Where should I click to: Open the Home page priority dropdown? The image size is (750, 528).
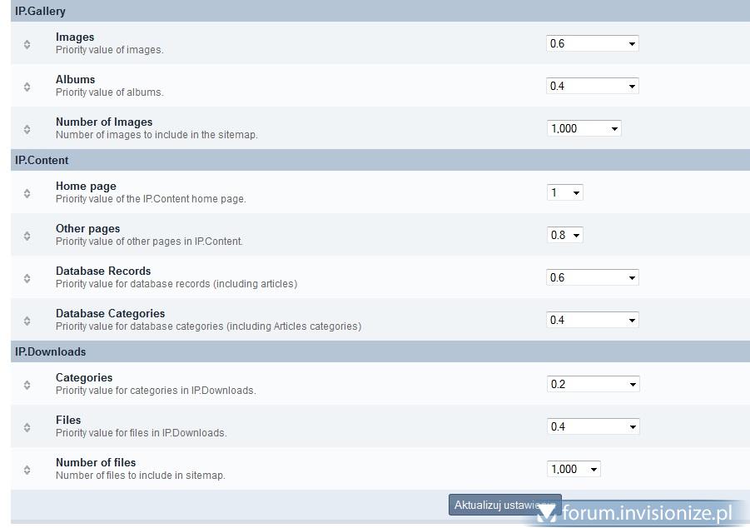(564, 193)
